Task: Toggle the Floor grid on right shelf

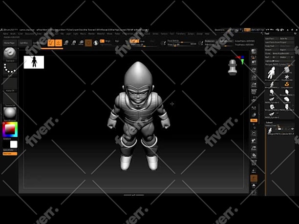Action: pyautogui.click(x=254, y=100)
